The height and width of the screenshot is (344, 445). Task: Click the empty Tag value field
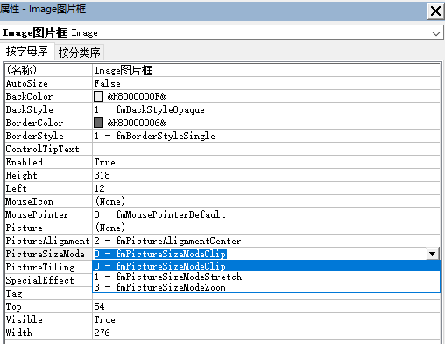click(x=266, y=297)
